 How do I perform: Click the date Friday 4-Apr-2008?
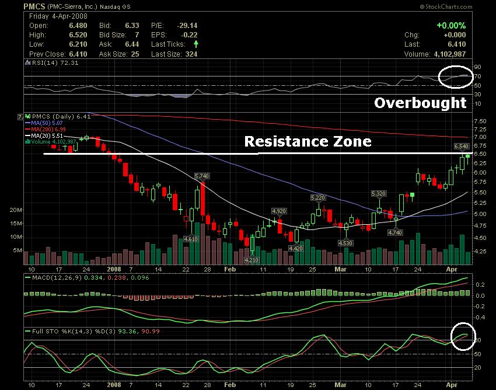(x=58, y=16)
